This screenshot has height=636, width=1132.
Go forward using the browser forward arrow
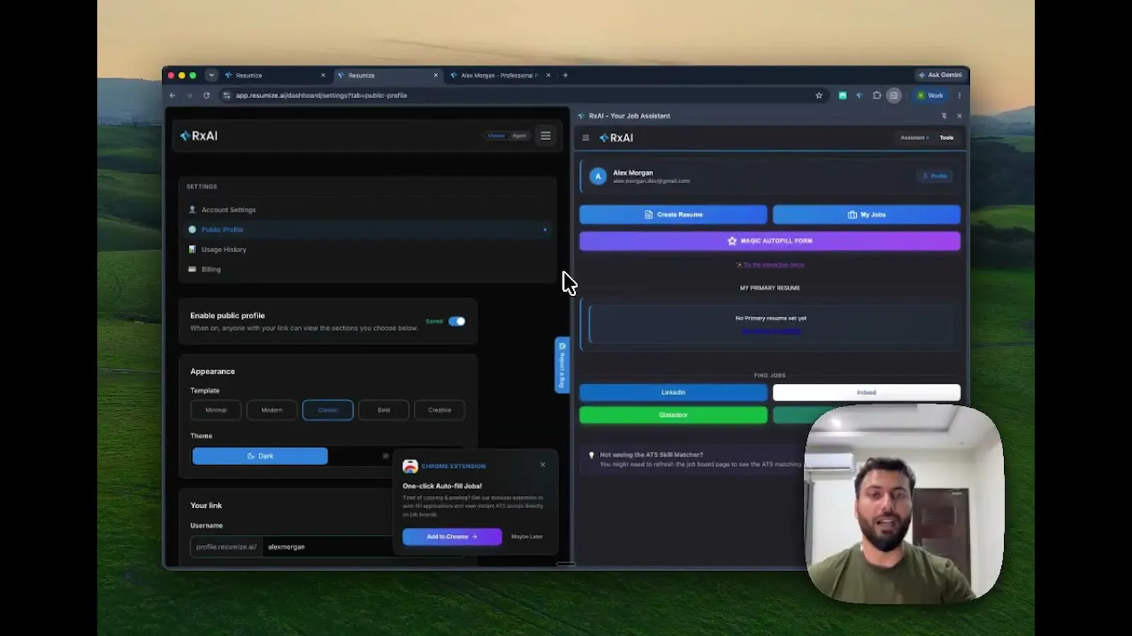tap(189, 95)
